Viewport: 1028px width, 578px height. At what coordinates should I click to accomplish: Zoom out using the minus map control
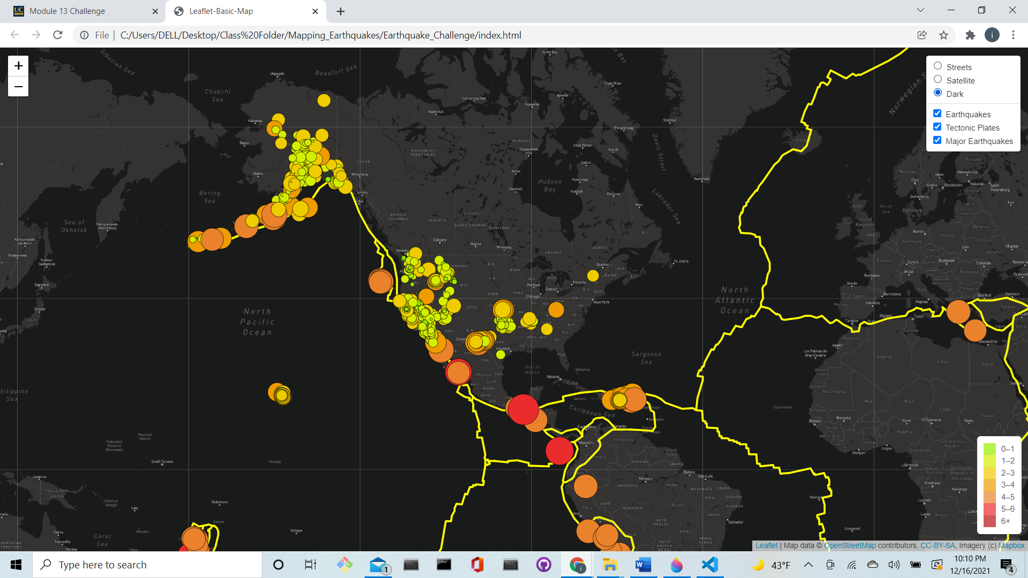click(18, 86)
